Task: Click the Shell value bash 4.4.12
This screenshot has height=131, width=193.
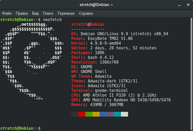Action: pos(101,57)
